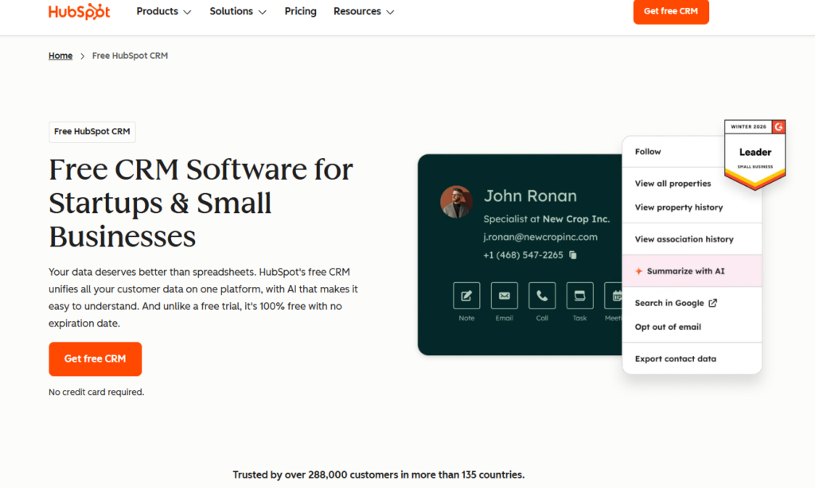Open the Note icon on contact card
The width and height of the screenshot is (815, 488).
pyautogui.click(x=466, y=296)
